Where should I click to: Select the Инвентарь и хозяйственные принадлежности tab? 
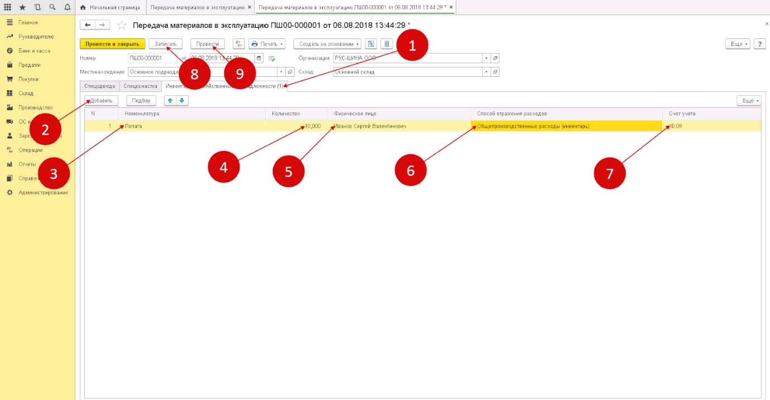point(225,86)
